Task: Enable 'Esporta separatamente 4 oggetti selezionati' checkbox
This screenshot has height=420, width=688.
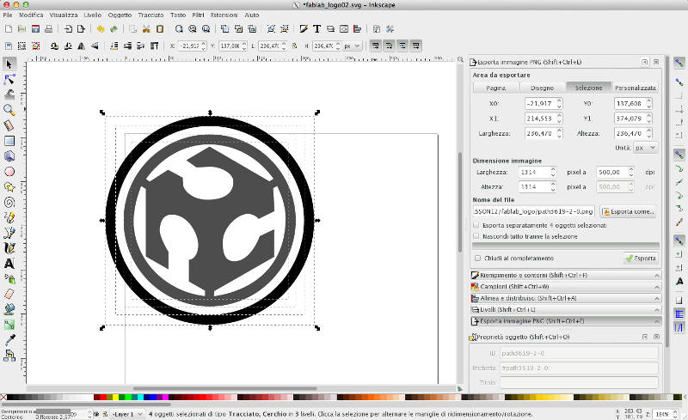Action: (476, 225)
